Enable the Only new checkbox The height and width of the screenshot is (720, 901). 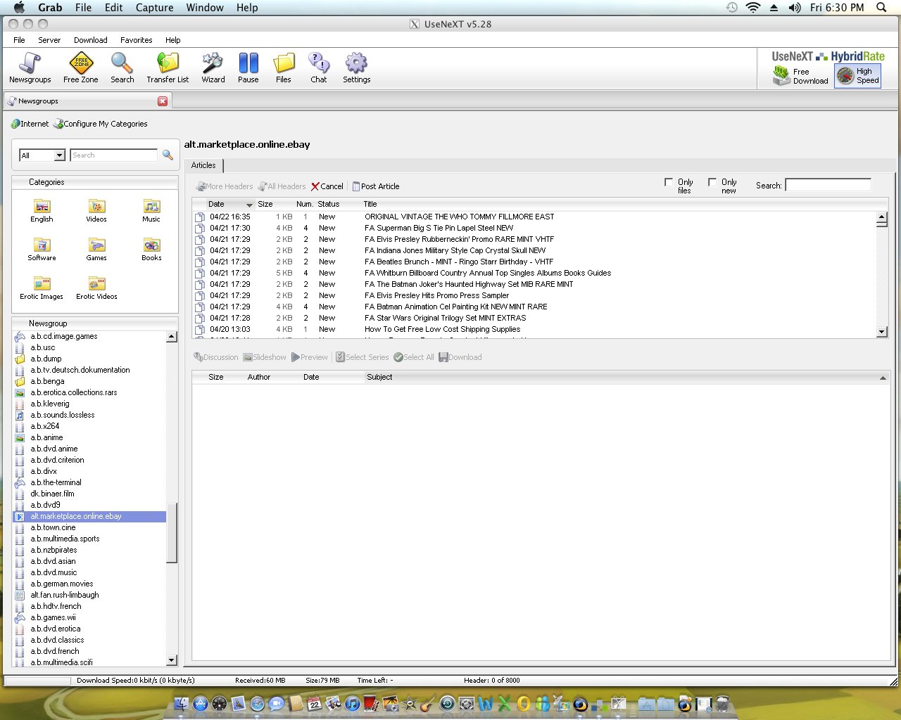click(712, 182)
